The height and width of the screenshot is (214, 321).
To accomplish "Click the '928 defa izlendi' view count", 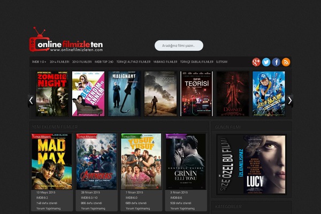I will [181, 203].
